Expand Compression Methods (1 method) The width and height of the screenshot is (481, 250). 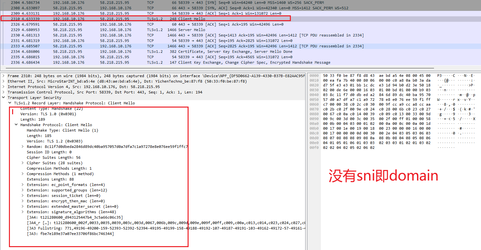22,174
